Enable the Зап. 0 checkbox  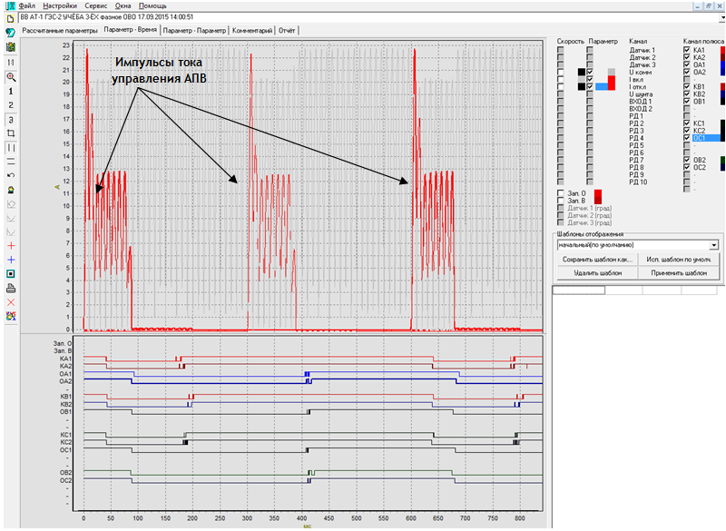pos(560,192)
